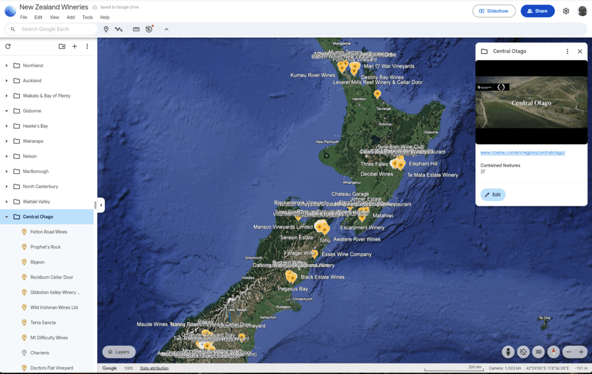Open the nzwine.com Central Otago link
This screenshot has height=374, width=592.
tap(523, 153)
